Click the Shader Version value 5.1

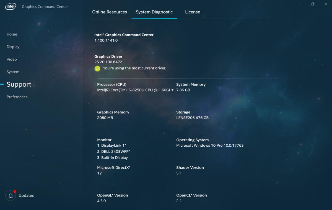click(179, 173)
